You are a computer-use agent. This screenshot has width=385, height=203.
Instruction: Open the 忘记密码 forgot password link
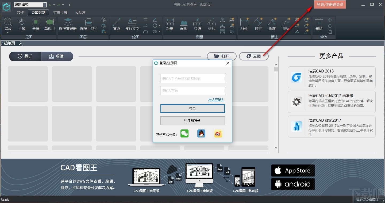tap(216, 99)
